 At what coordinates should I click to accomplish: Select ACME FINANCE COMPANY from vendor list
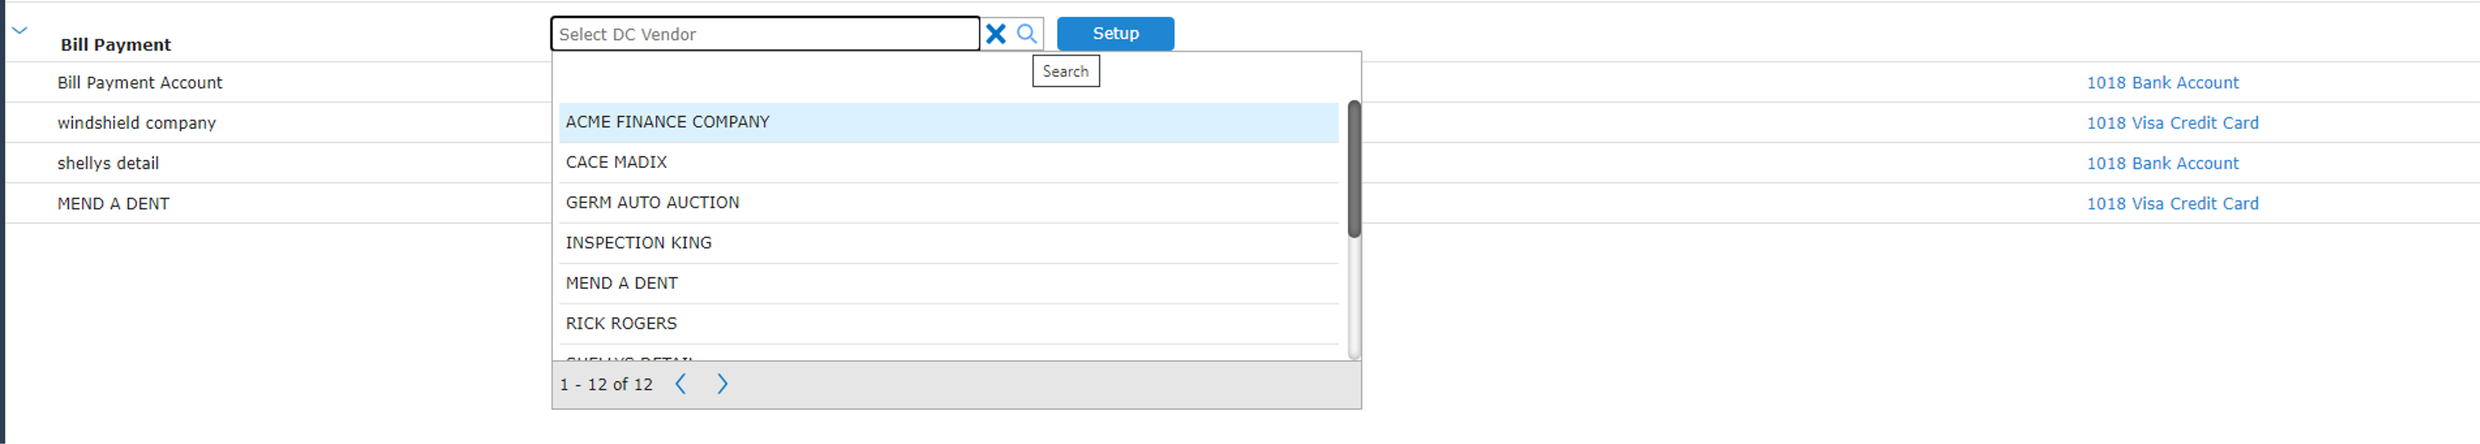pyautogui.click(x=948, y=122)
